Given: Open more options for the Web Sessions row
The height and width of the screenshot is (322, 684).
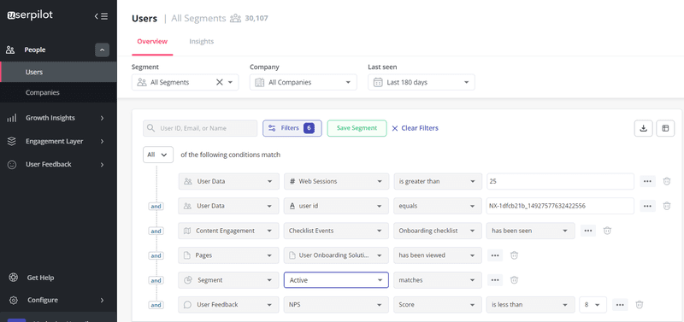Looking at the screenshot, I should click(x=647, y=181).
